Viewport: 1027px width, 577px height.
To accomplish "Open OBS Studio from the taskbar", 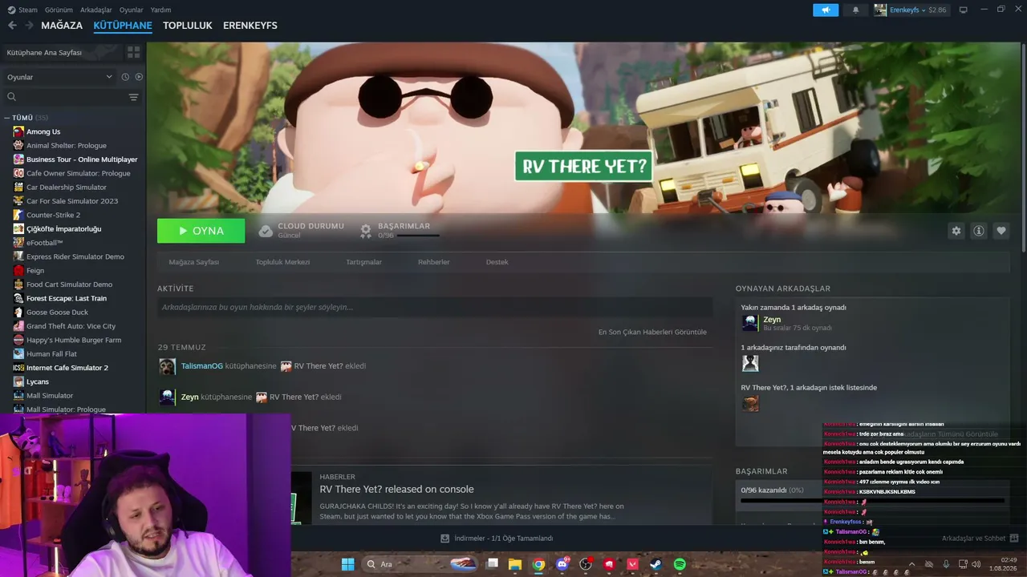I will pyautogui.click(x=586, y=564).
